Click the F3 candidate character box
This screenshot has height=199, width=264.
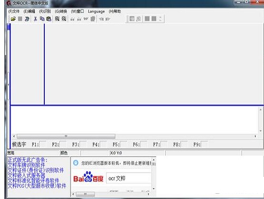(83, 144)
